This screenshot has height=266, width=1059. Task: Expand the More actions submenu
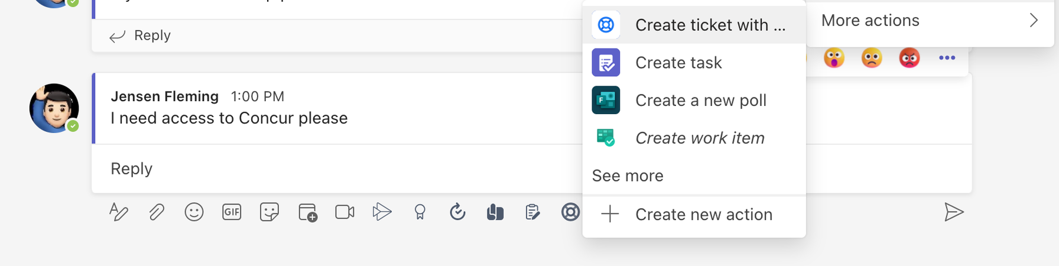[x=930, y=21]
